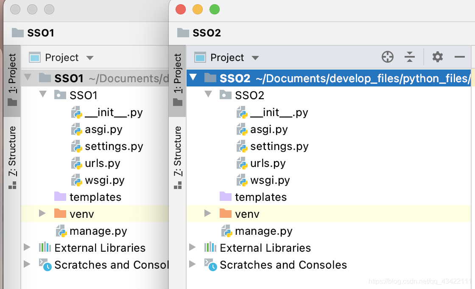
Task: Click the SSO2 breadcrumb in navigation bar
Action: pos(206,33)
